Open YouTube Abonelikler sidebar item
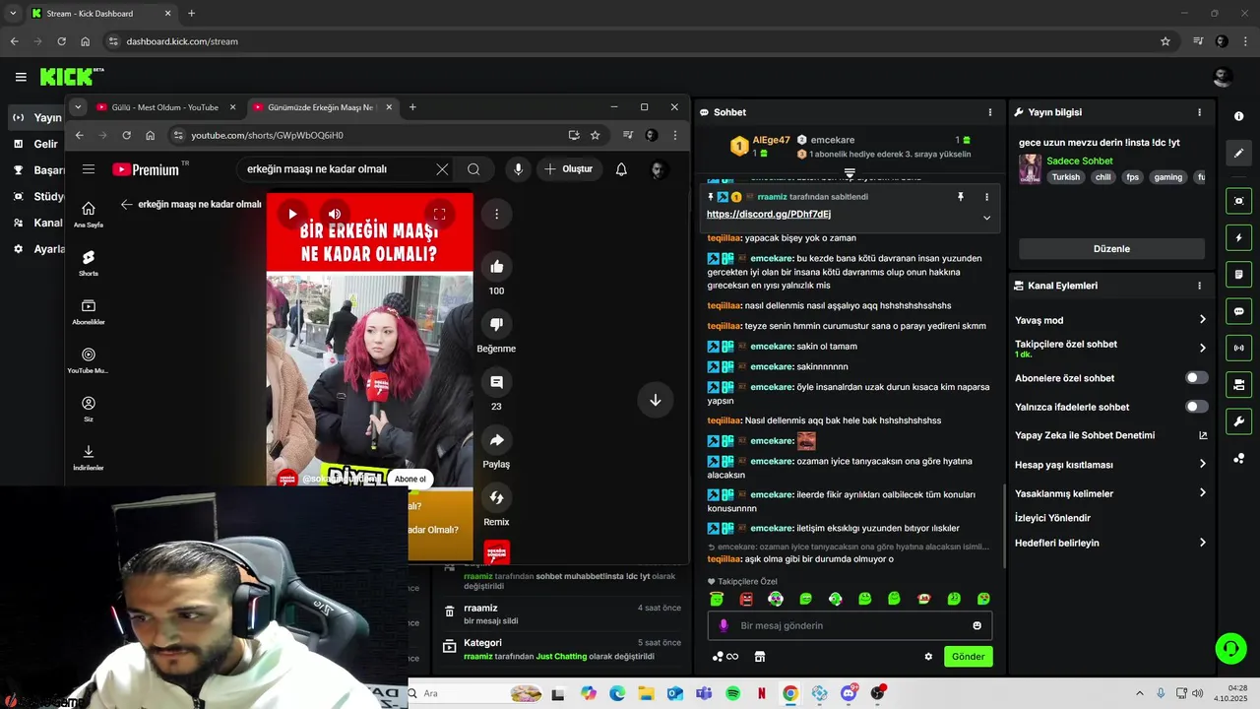This screenshot has height=709, width=1260. point(89,312)
